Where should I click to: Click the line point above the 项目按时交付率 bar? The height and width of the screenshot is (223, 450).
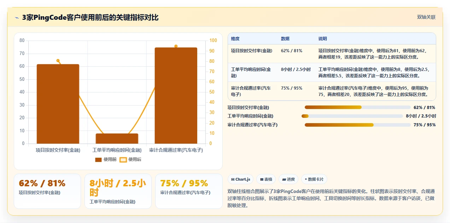click(58, 61)
